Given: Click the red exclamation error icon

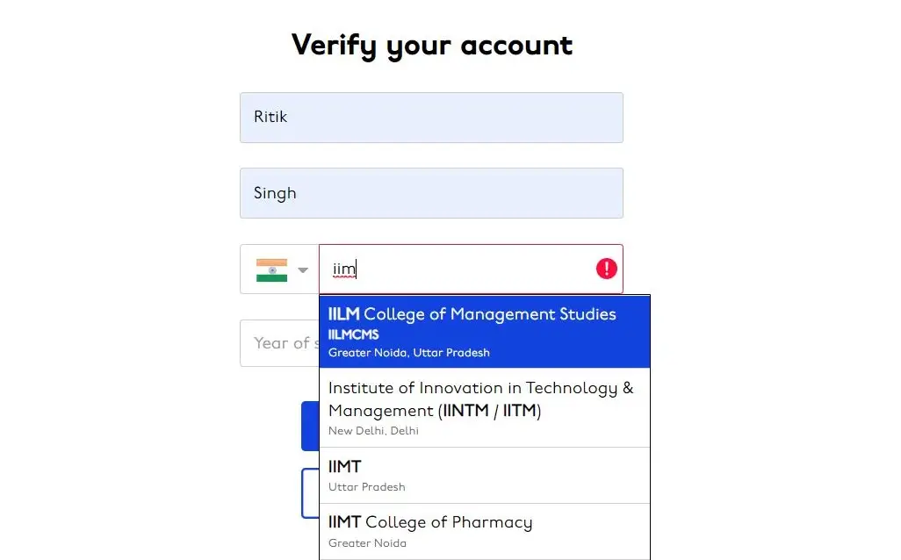Looking at the screenshot, I should (606, 269).
